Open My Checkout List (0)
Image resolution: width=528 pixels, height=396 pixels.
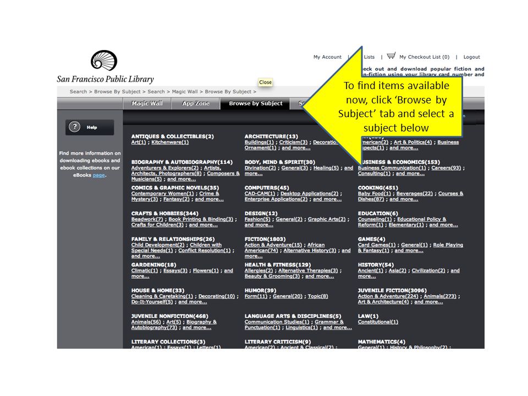tap(424, 57)
